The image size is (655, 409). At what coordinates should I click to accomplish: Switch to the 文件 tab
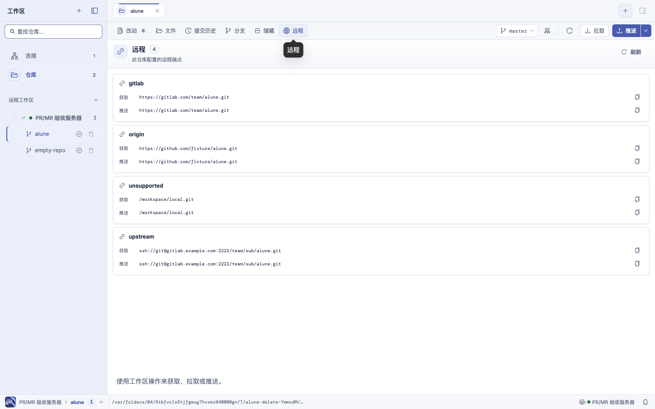pos(166,31)
